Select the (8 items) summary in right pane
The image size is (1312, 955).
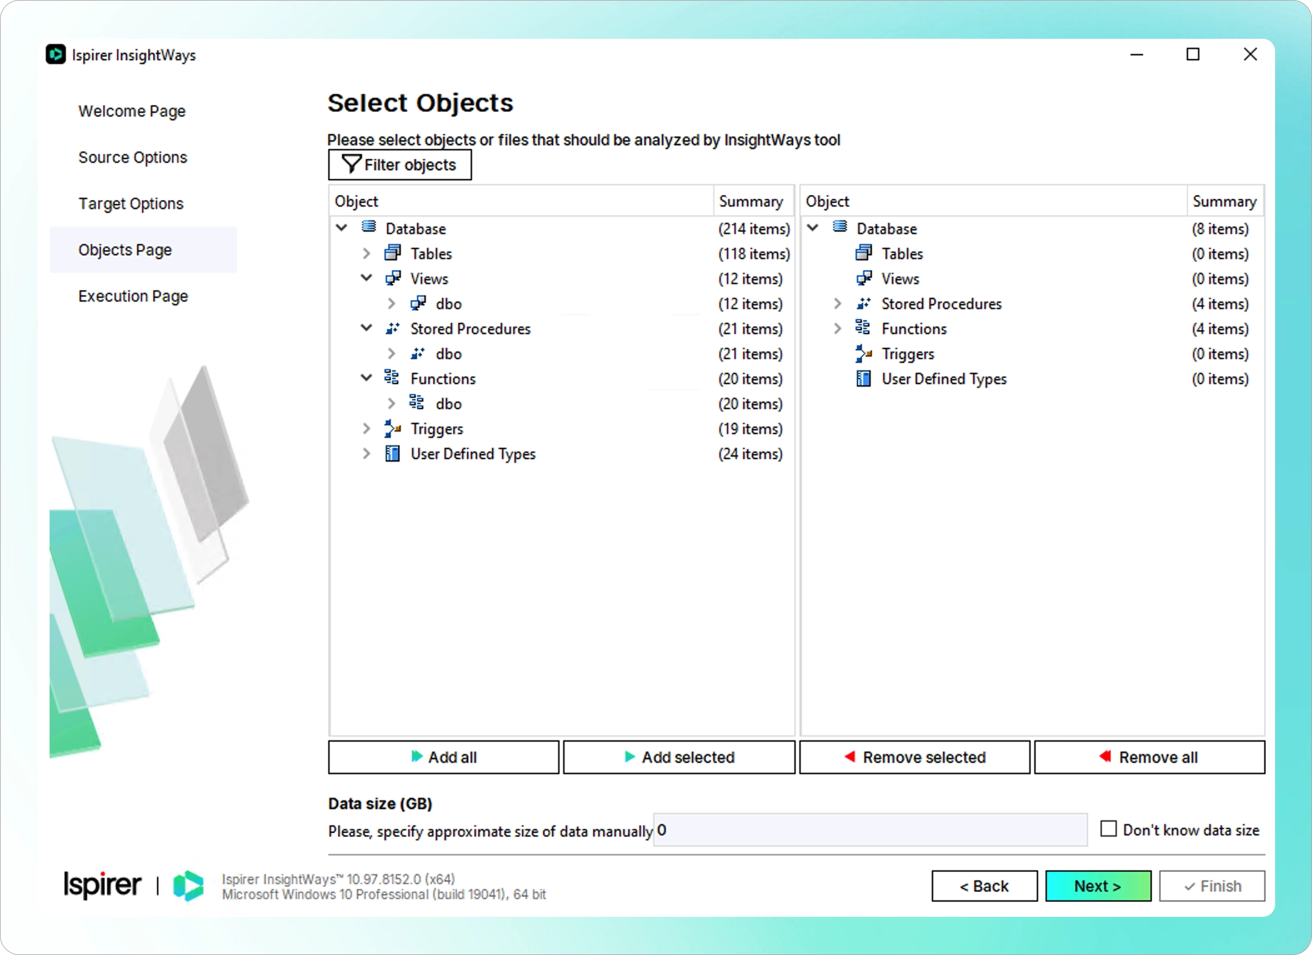tap(1220, 228)
